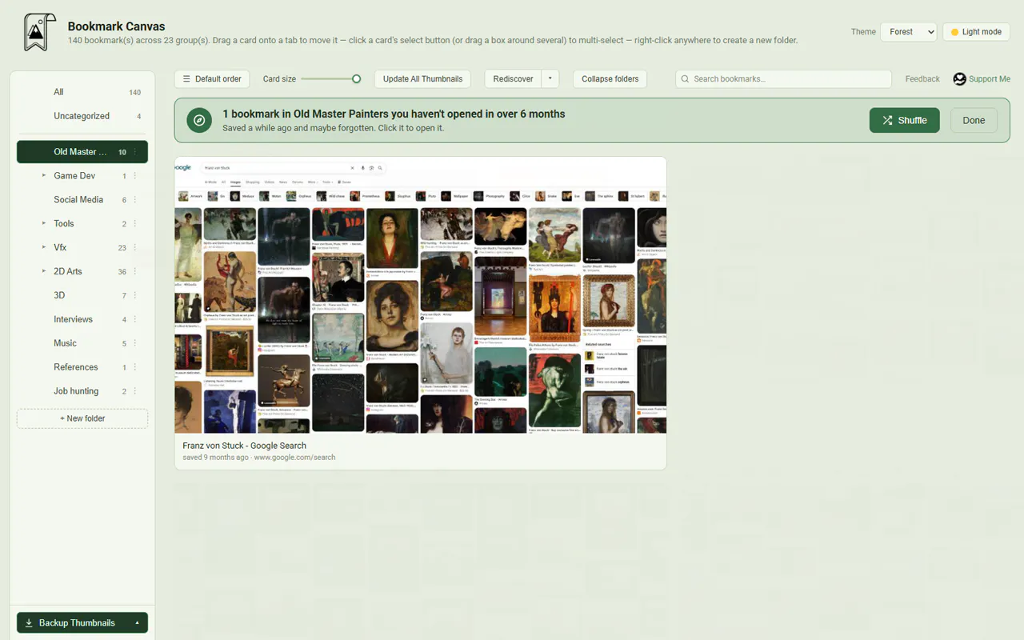The height and width of the screenshot is (640, 1024).
Task: Open the three-dot menu for Vfx folder
Action: pyautogui.click(x=134, y=248)
